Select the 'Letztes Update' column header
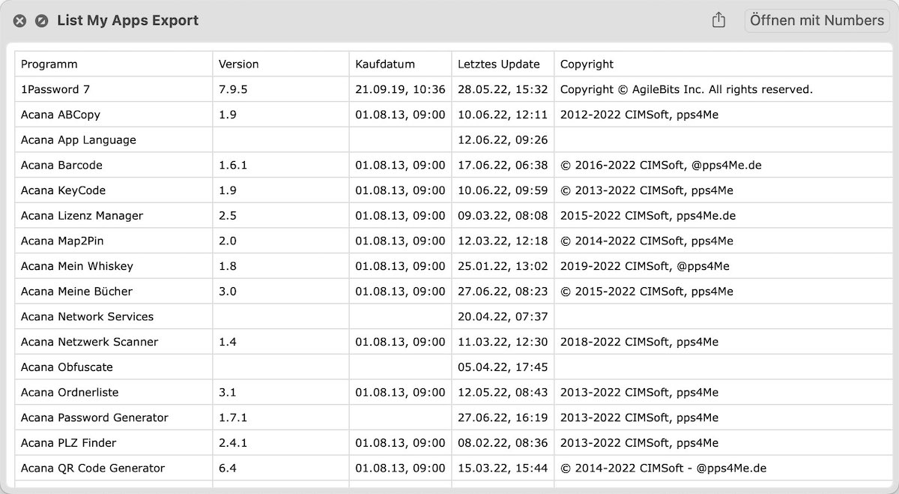 tap(503, 64)
